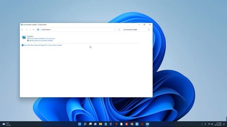
Task: Click the Control Panel icon in the address bar
Action: (38, 30)
